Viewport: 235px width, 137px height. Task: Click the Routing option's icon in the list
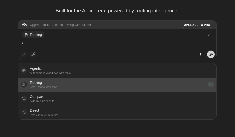24,85
